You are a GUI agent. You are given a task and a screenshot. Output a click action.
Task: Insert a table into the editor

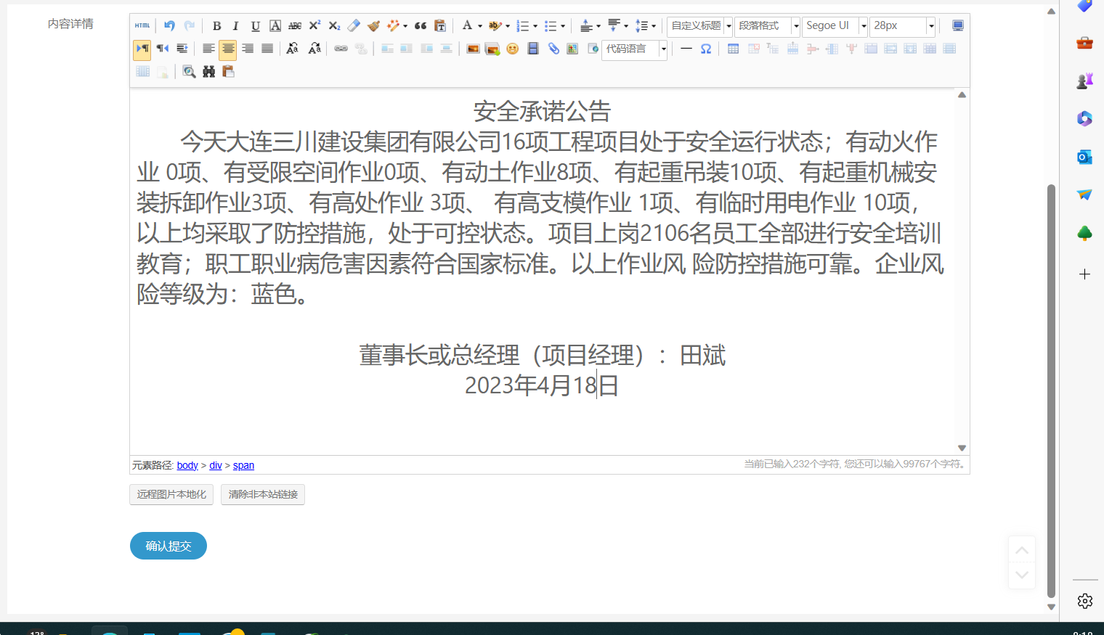[734, 49]
